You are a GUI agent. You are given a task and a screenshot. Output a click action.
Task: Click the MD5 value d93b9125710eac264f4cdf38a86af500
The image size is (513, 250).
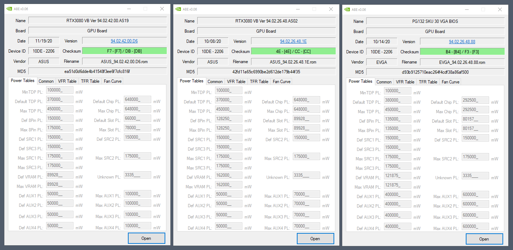click(x=435, y=72)
